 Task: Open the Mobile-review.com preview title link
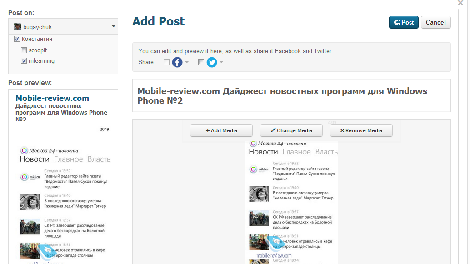tap(52, 98)
